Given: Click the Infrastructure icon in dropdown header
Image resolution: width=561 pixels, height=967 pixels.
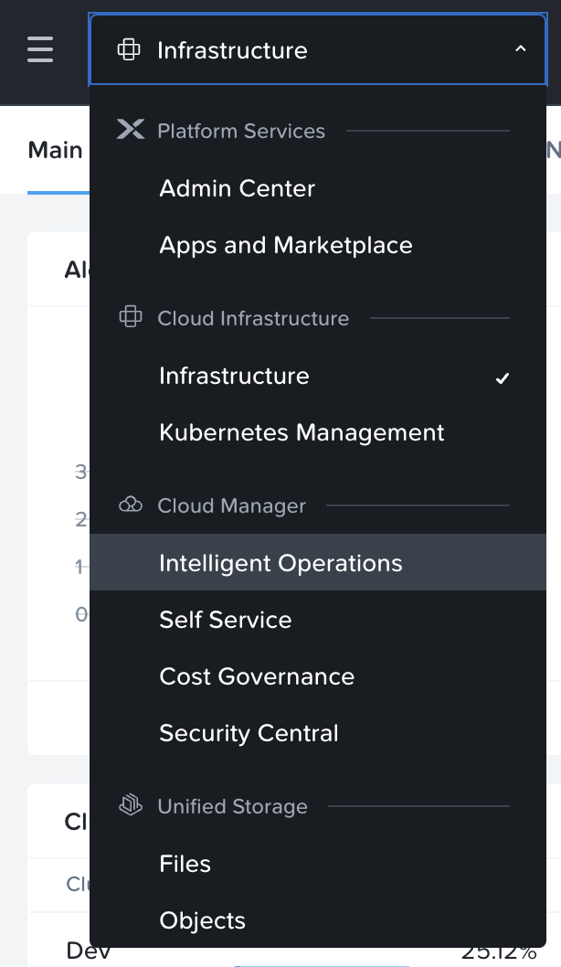Looking at the screenshot, I should pyautogui.click(x=129, y=50).
